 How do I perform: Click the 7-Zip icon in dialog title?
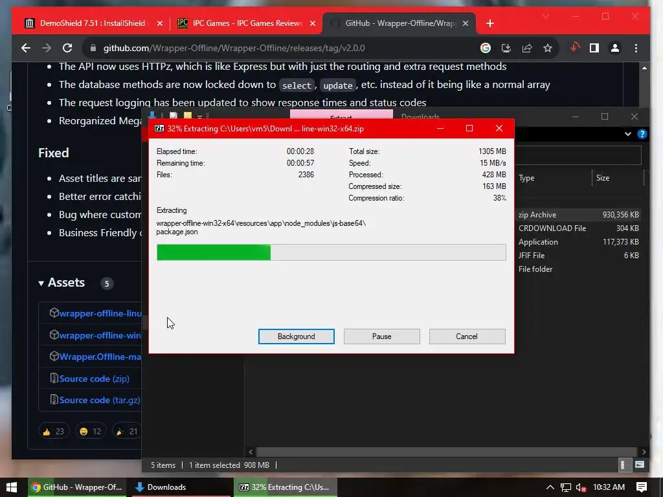tap(159, 129)
